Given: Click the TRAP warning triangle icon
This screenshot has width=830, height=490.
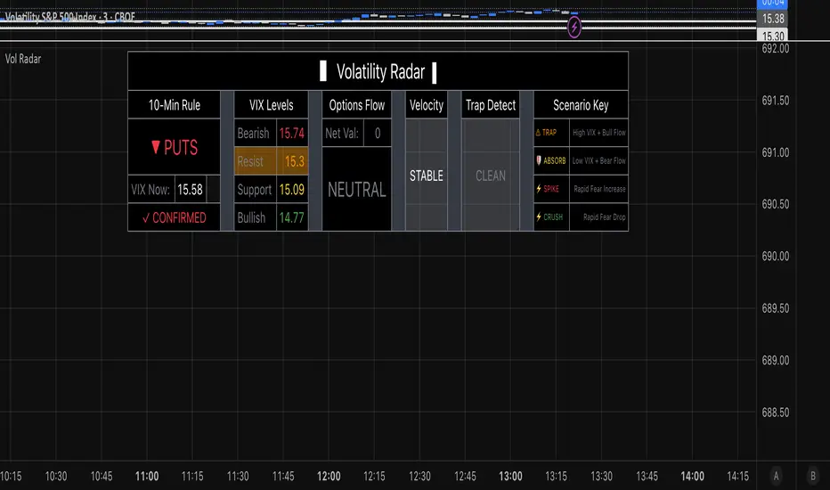Looking at the screenshot, I should click(x=538, y=132).
